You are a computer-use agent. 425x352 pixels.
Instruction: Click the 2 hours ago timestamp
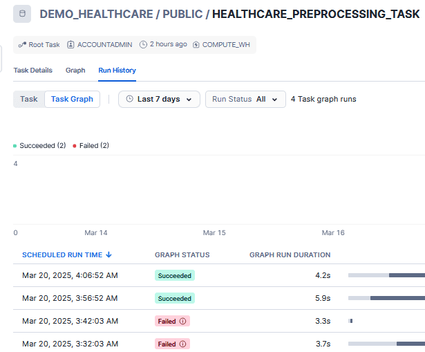pos(169,44)
